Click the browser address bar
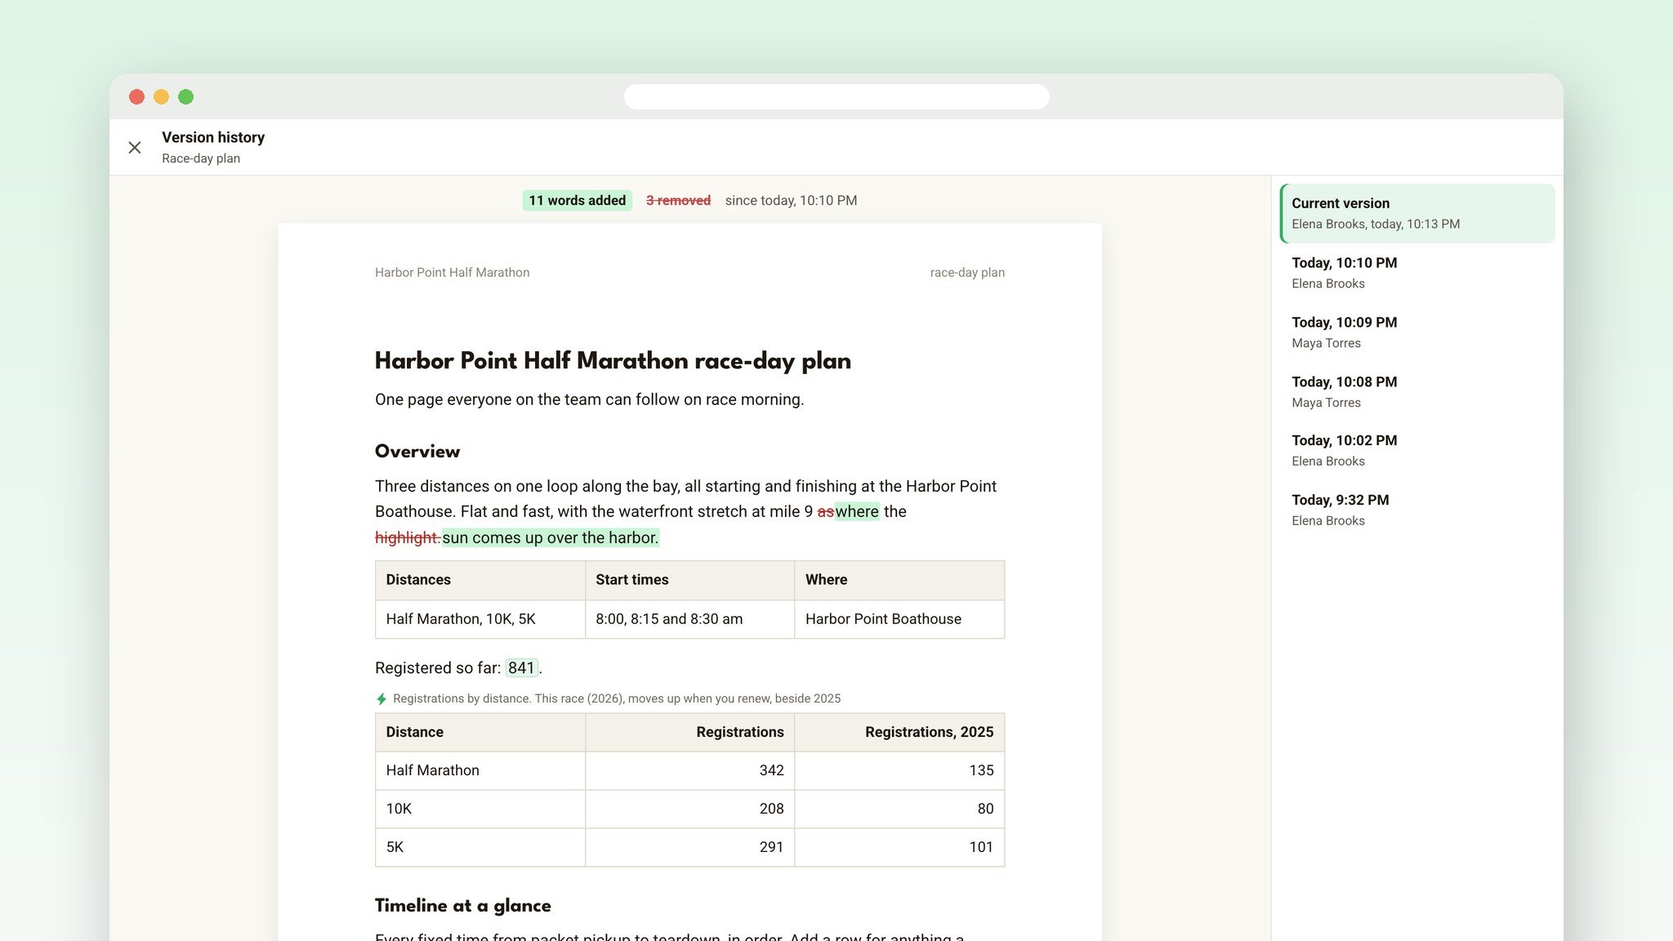Image resolution: width=1673 pixels, height=941 pixels. [836, 96]
